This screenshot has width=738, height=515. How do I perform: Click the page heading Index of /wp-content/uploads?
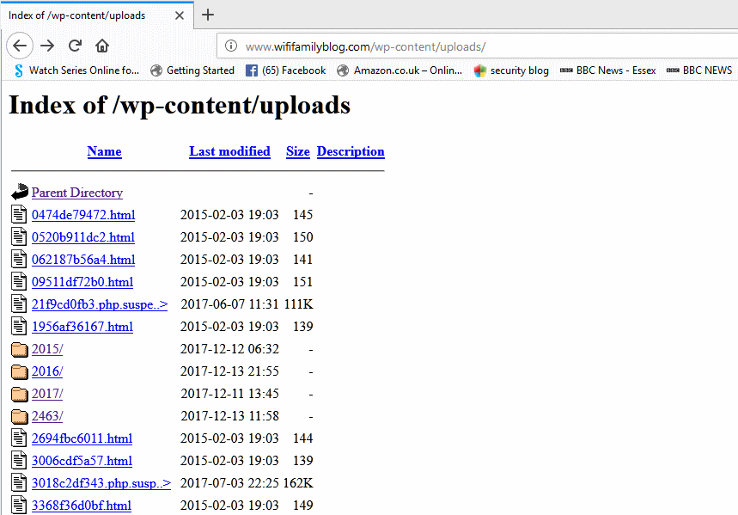tap(180, 105)
